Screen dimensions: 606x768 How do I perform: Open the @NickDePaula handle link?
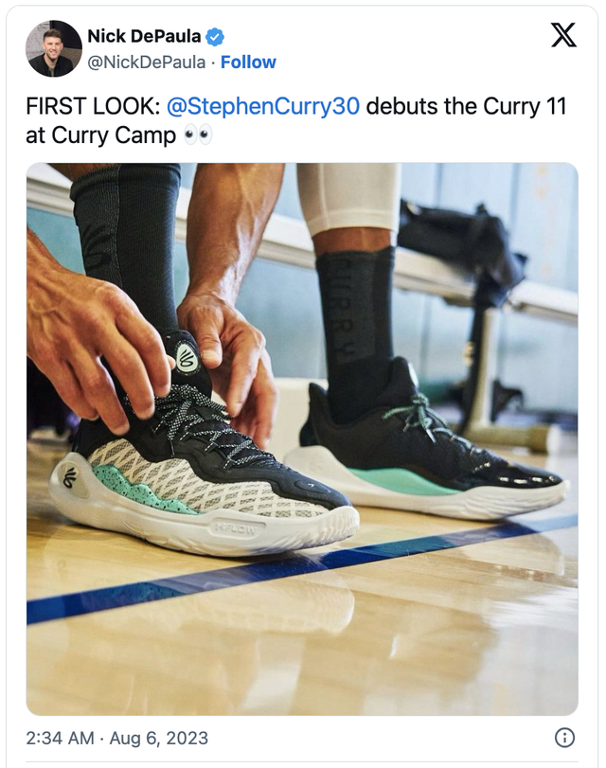coord(146,63)
